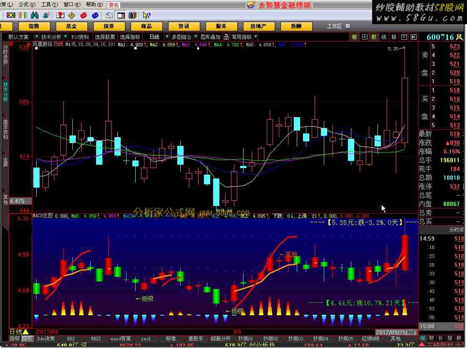
Task: Open F10资料 company info
Action: pyautogui.click(x=80, y=37)
